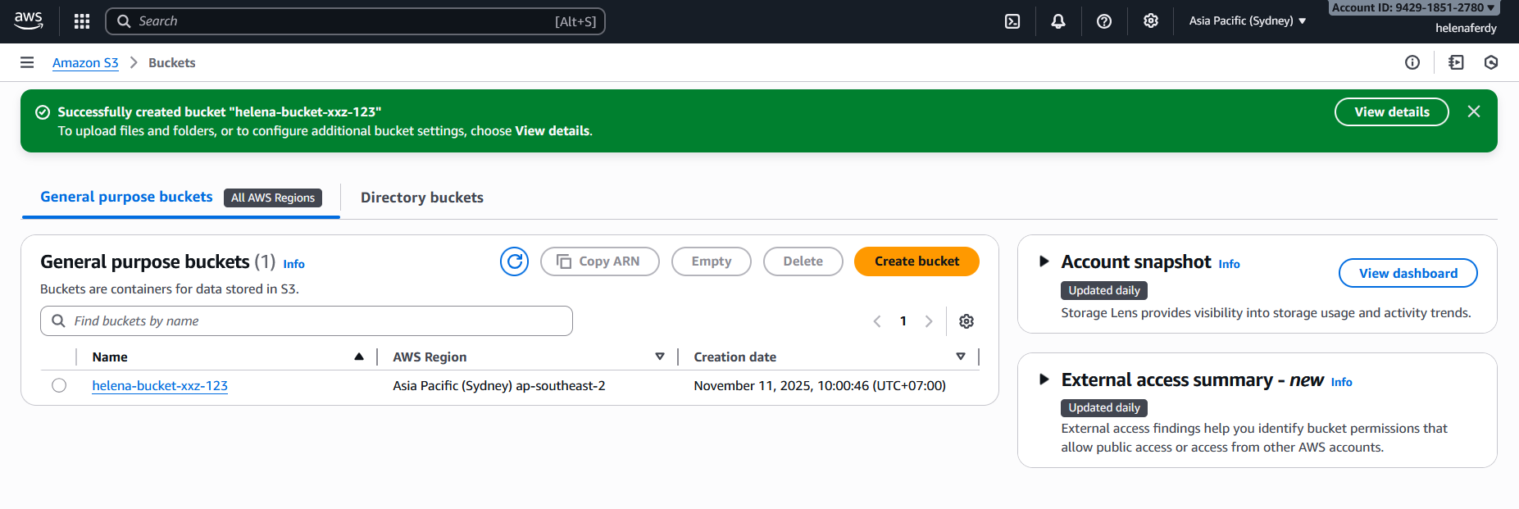
Task: Expand the External access summary section
Action: tap(1044, 379)
